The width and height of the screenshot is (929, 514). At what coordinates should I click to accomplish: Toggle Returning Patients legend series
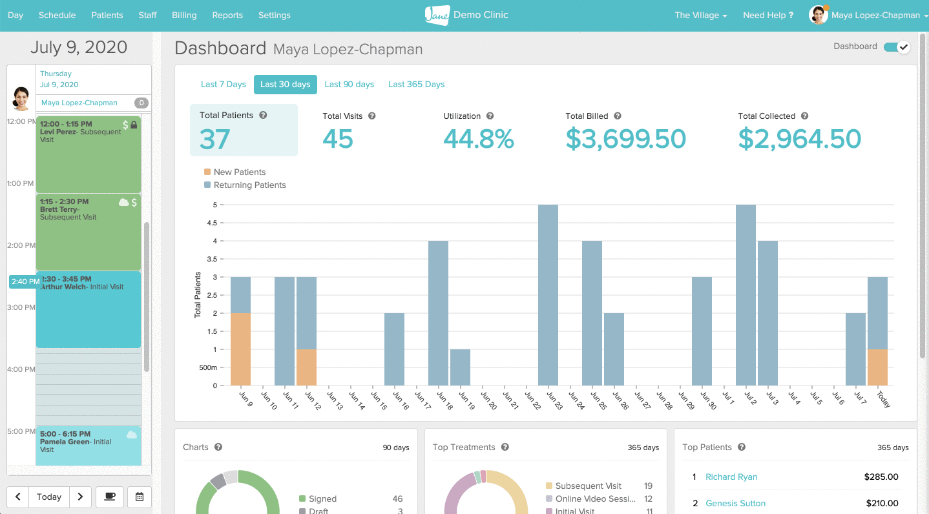coord(245,185)
